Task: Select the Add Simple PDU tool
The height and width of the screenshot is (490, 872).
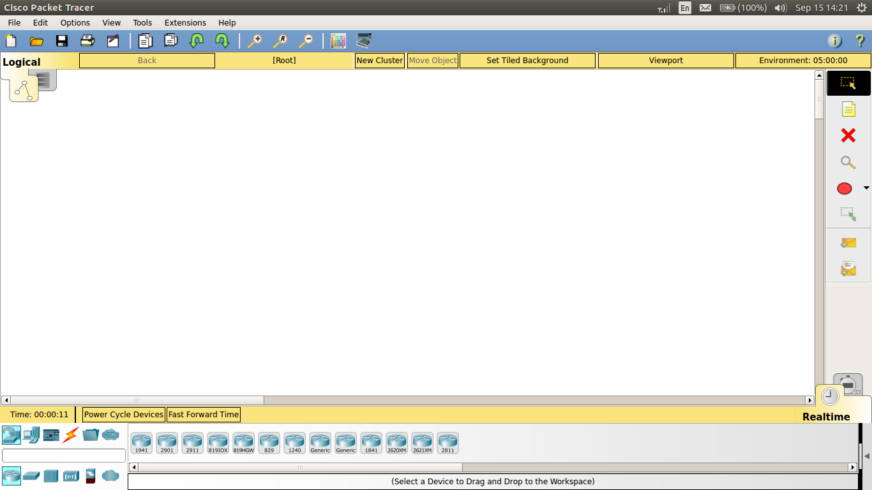Action: [x=848, y=242]
